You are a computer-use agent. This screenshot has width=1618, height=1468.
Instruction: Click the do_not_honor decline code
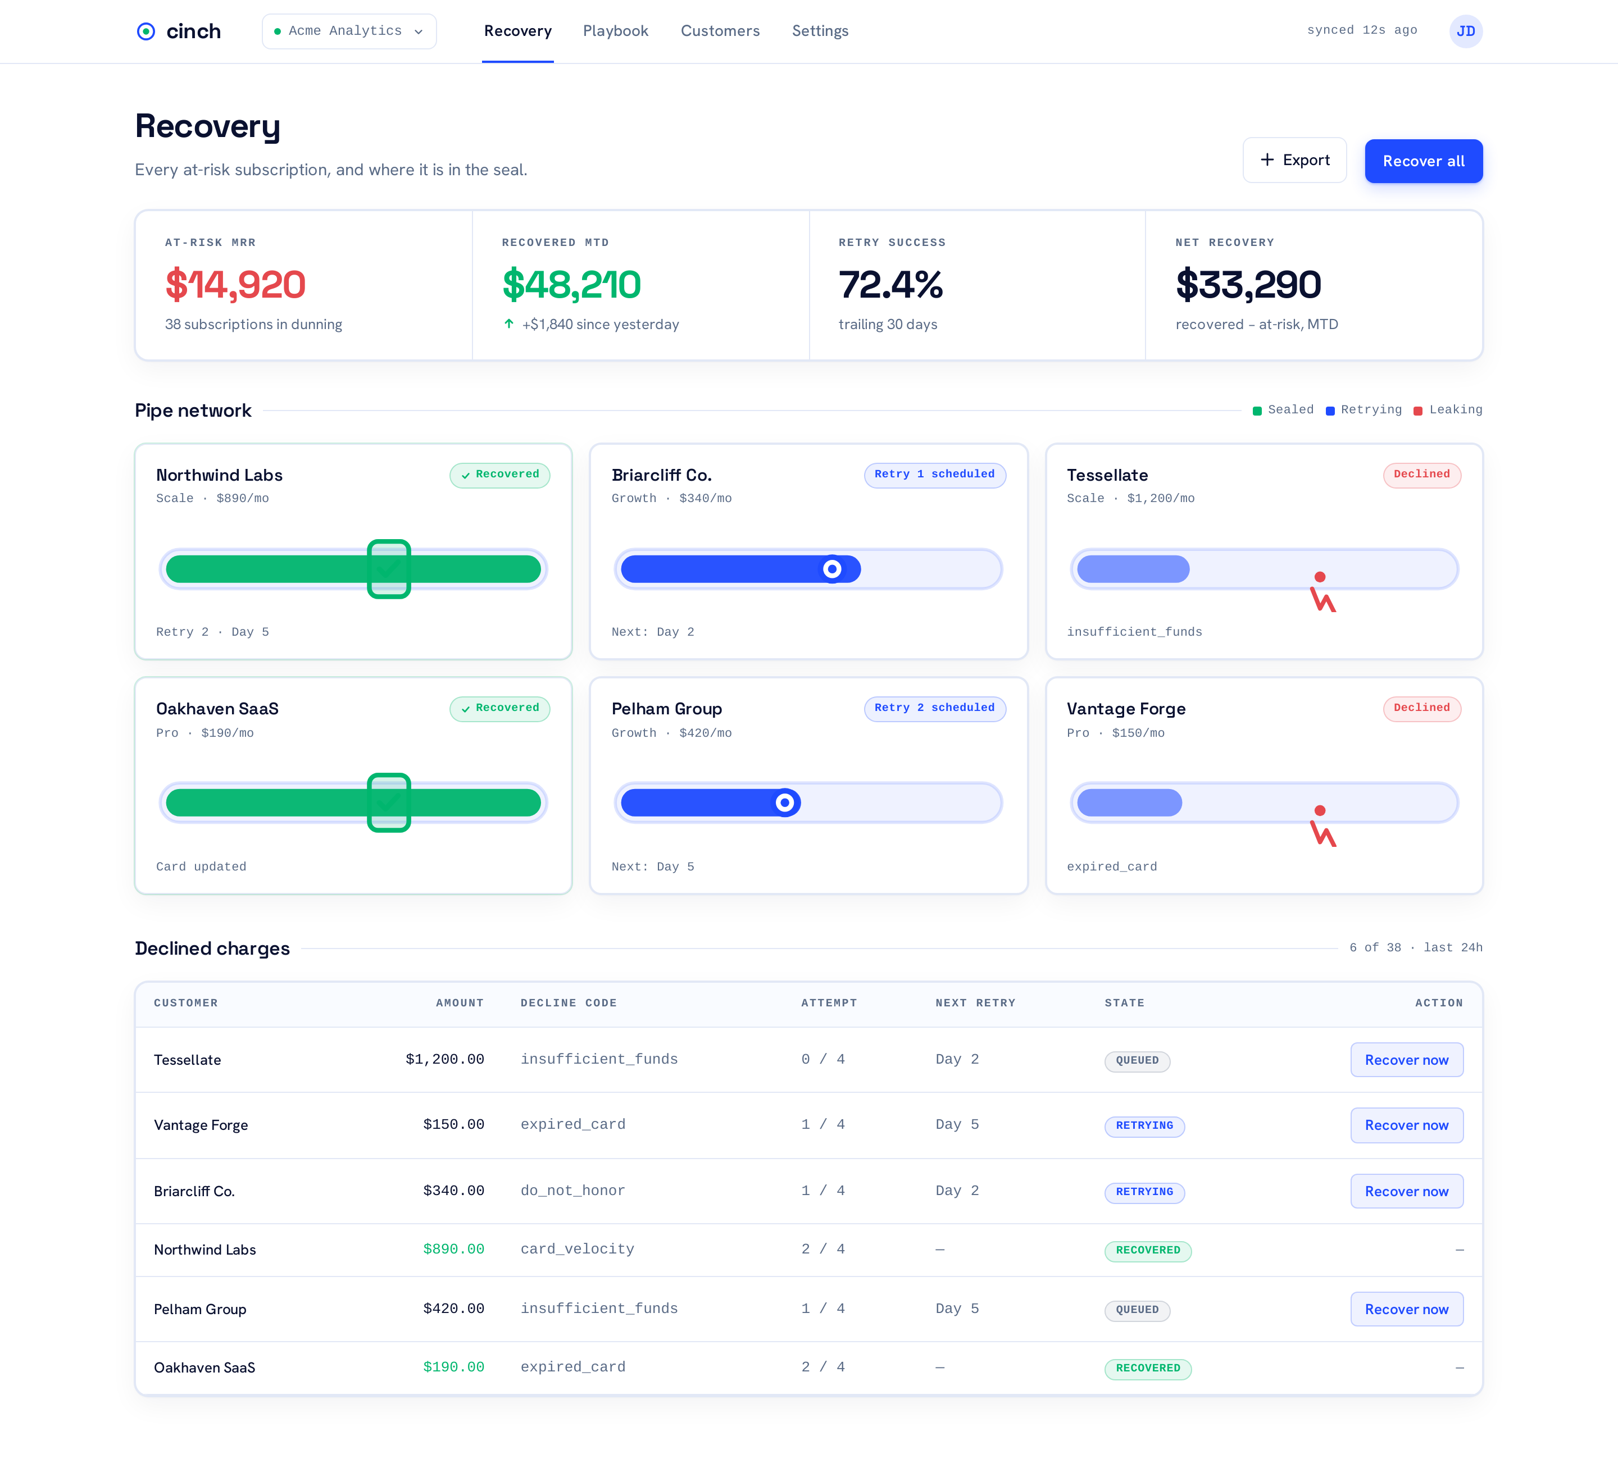click(572, 1191)
